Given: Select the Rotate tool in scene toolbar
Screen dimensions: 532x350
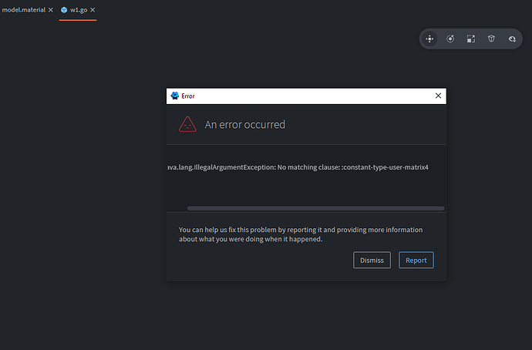Looking at the screenshot, I should (x=450, y=39).
